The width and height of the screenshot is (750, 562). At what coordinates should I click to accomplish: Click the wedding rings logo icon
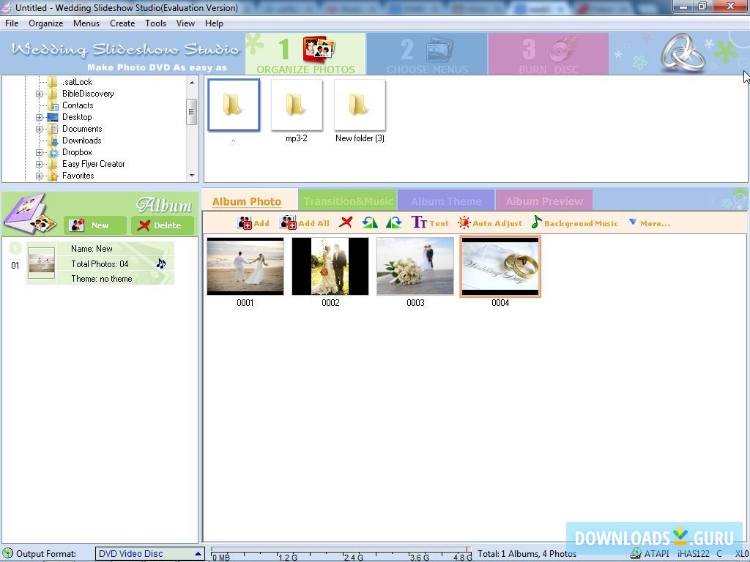[683, 53]
